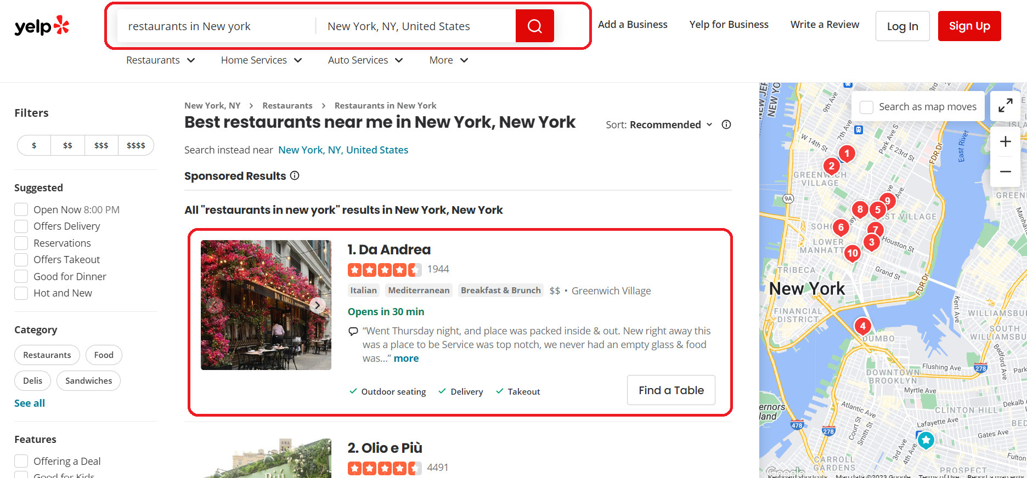The width and height of the screenshot is (1027, 478).
Task: Select Delis category chip
Action: pyautogui.click(x=33, y=380)
